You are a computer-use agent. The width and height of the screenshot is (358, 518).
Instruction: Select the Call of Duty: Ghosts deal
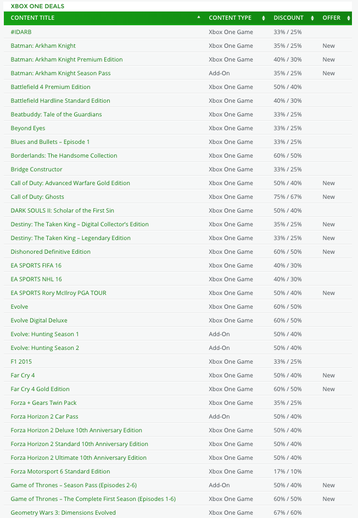point(37,197)
